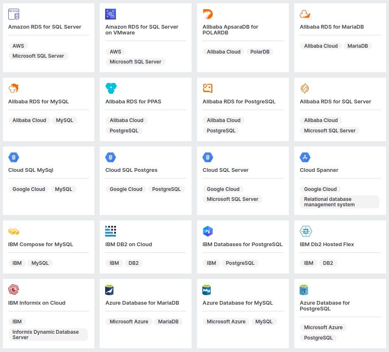
Task: Select PostgreSQL tag on Azure Database for PostgreSQL
Action: point(318,338)
